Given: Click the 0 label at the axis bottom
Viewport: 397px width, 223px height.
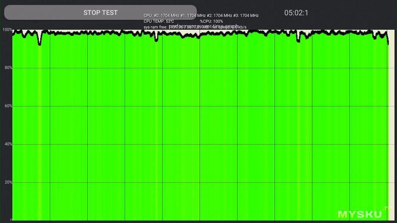Looking at the screenshot, I should coord(11,220).
